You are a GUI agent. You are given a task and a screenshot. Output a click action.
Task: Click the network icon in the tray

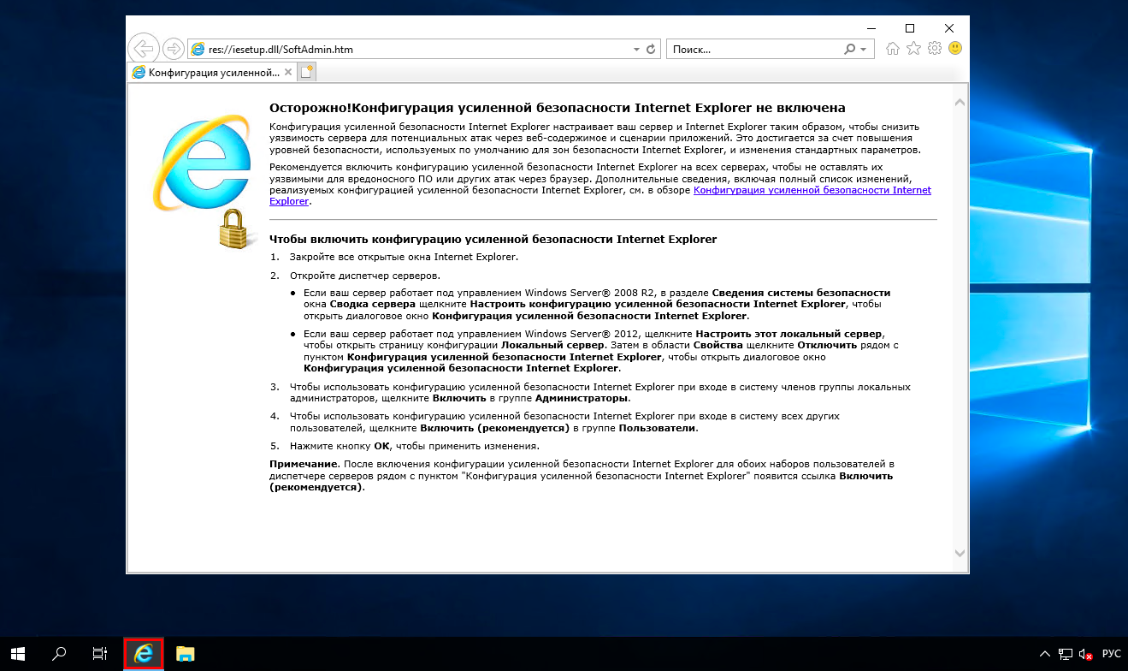[x=1066, y=654]
